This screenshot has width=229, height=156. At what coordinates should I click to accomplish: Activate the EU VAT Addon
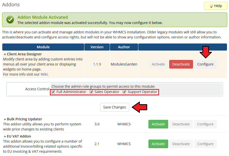[158, 144]
